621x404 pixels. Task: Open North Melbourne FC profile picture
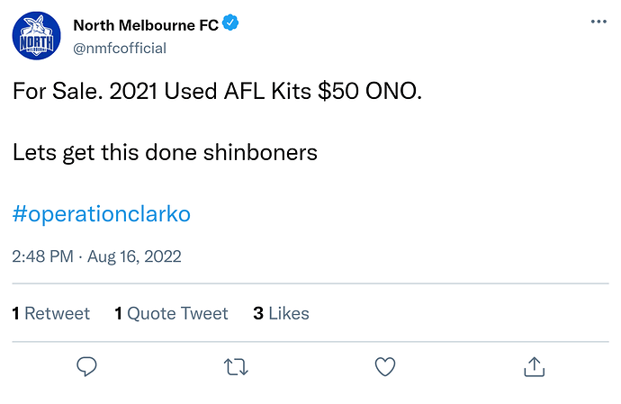click(36, 36)
